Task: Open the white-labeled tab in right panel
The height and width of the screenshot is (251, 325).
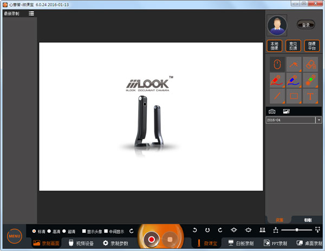Action: (x=308, y=220)
